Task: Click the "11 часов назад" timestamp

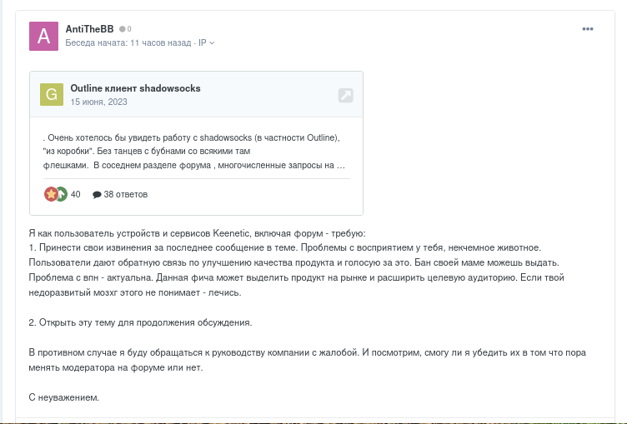Action: point(161,42)
